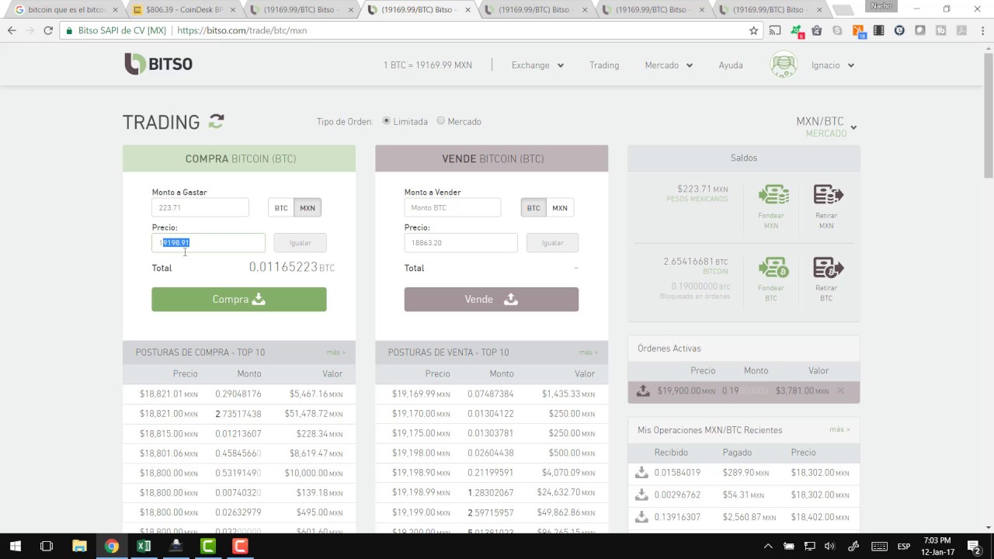Click the browser address bar URL
This screenshot has height=559, width=994.
point(242,30)
